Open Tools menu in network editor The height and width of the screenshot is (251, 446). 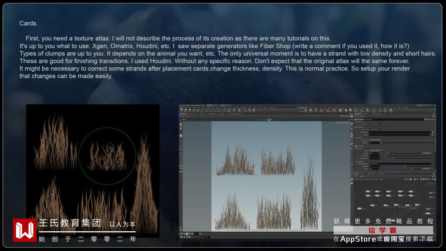pyautogui.click(x=372, y=179)
